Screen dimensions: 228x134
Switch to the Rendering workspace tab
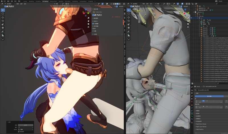[75, 1]
